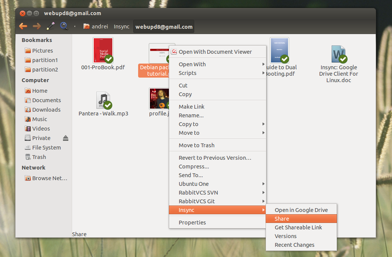Open Recent Changes from Insync submenu
This screenshot has width=392, height=257.
(x=301, y=245)
